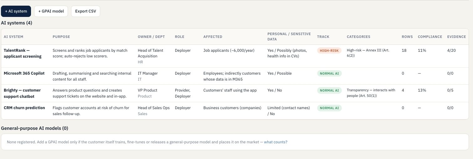The image size is (473, 159).
Task: Add a new GPAI model
Action: 51,11
